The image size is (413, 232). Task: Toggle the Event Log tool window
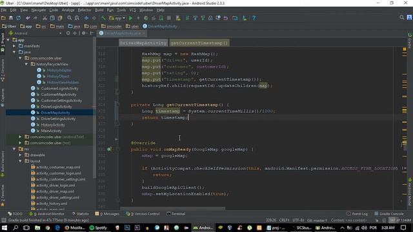point(357,214)
